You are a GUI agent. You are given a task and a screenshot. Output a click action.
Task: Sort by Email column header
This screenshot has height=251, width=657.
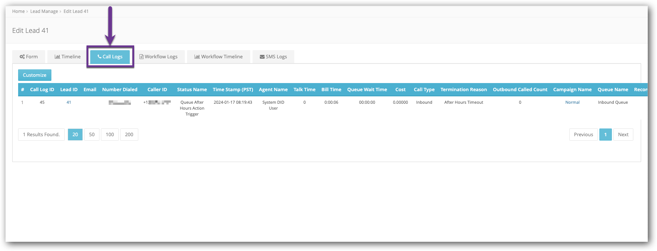[x=90, y=90]
